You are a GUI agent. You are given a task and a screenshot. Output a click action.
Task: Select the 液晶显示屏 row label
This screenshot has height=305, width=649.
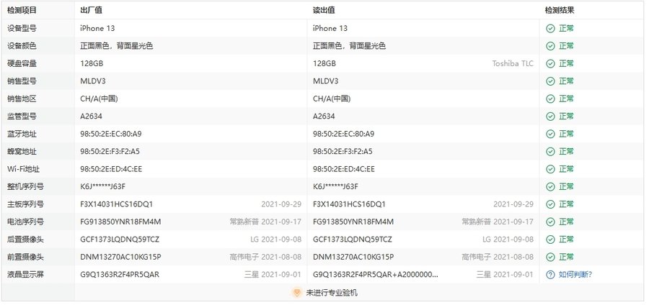tap(25, 275)
